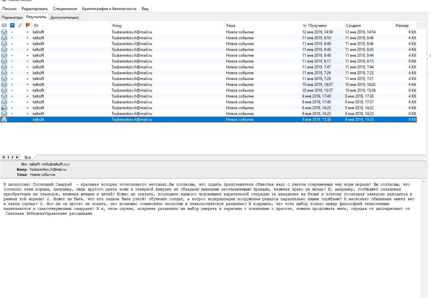
Task: Sort messages by the Тема column
Action: (263, 25)
